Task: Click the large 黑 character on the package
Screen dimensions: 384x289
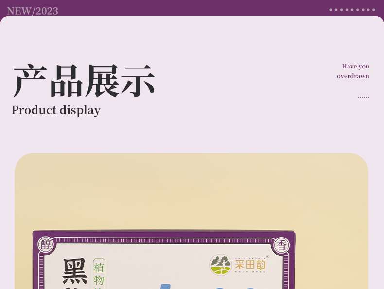Action: 75,272
